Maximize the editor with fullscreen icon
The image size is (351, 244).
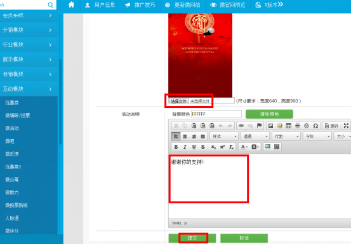click(x=346, y=126)
